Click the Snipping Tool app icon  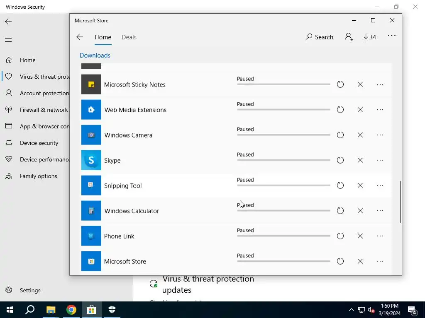pos(91,185)
